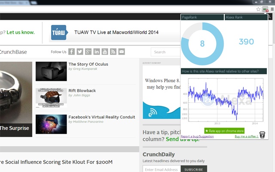The width and height of the screenshot is (275, 172).
Task: Click the PageRank donut chart showing 8
Action: [202, 43]
